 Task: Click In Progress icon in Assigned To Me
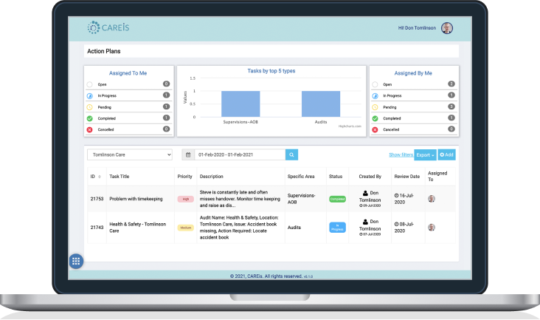pyautogui.click(x=89, y=96)
